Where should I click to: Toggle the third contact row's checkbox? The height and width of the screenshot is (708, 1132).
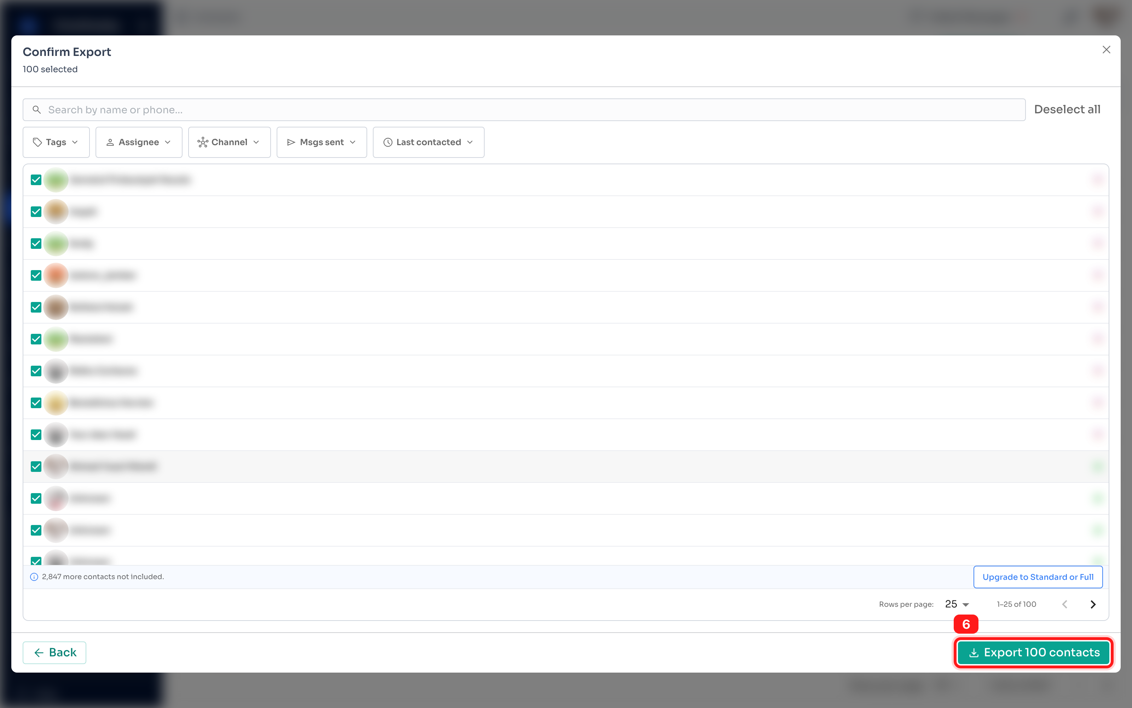(36, 244)
